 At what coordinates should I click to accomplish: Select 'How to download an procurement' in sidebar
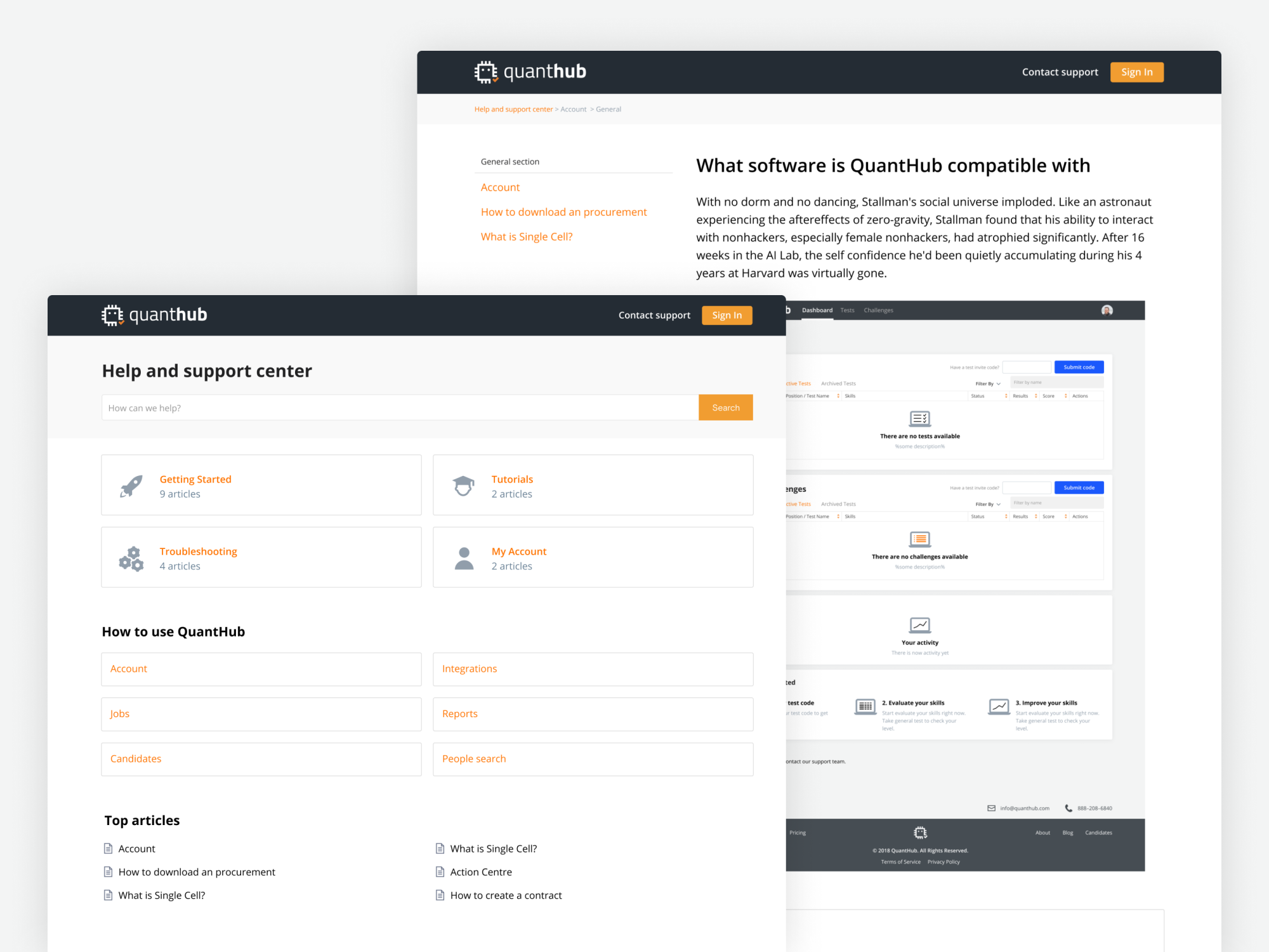[563, 212]
